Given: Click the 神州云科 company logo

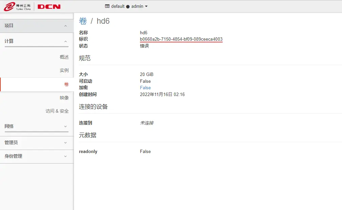Looking at the screenshot, I should 17,6.
